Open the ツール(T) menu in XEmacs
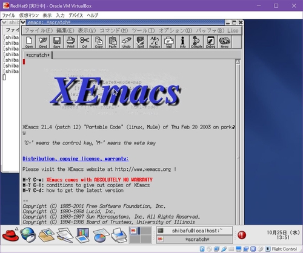 pos(143,31)
